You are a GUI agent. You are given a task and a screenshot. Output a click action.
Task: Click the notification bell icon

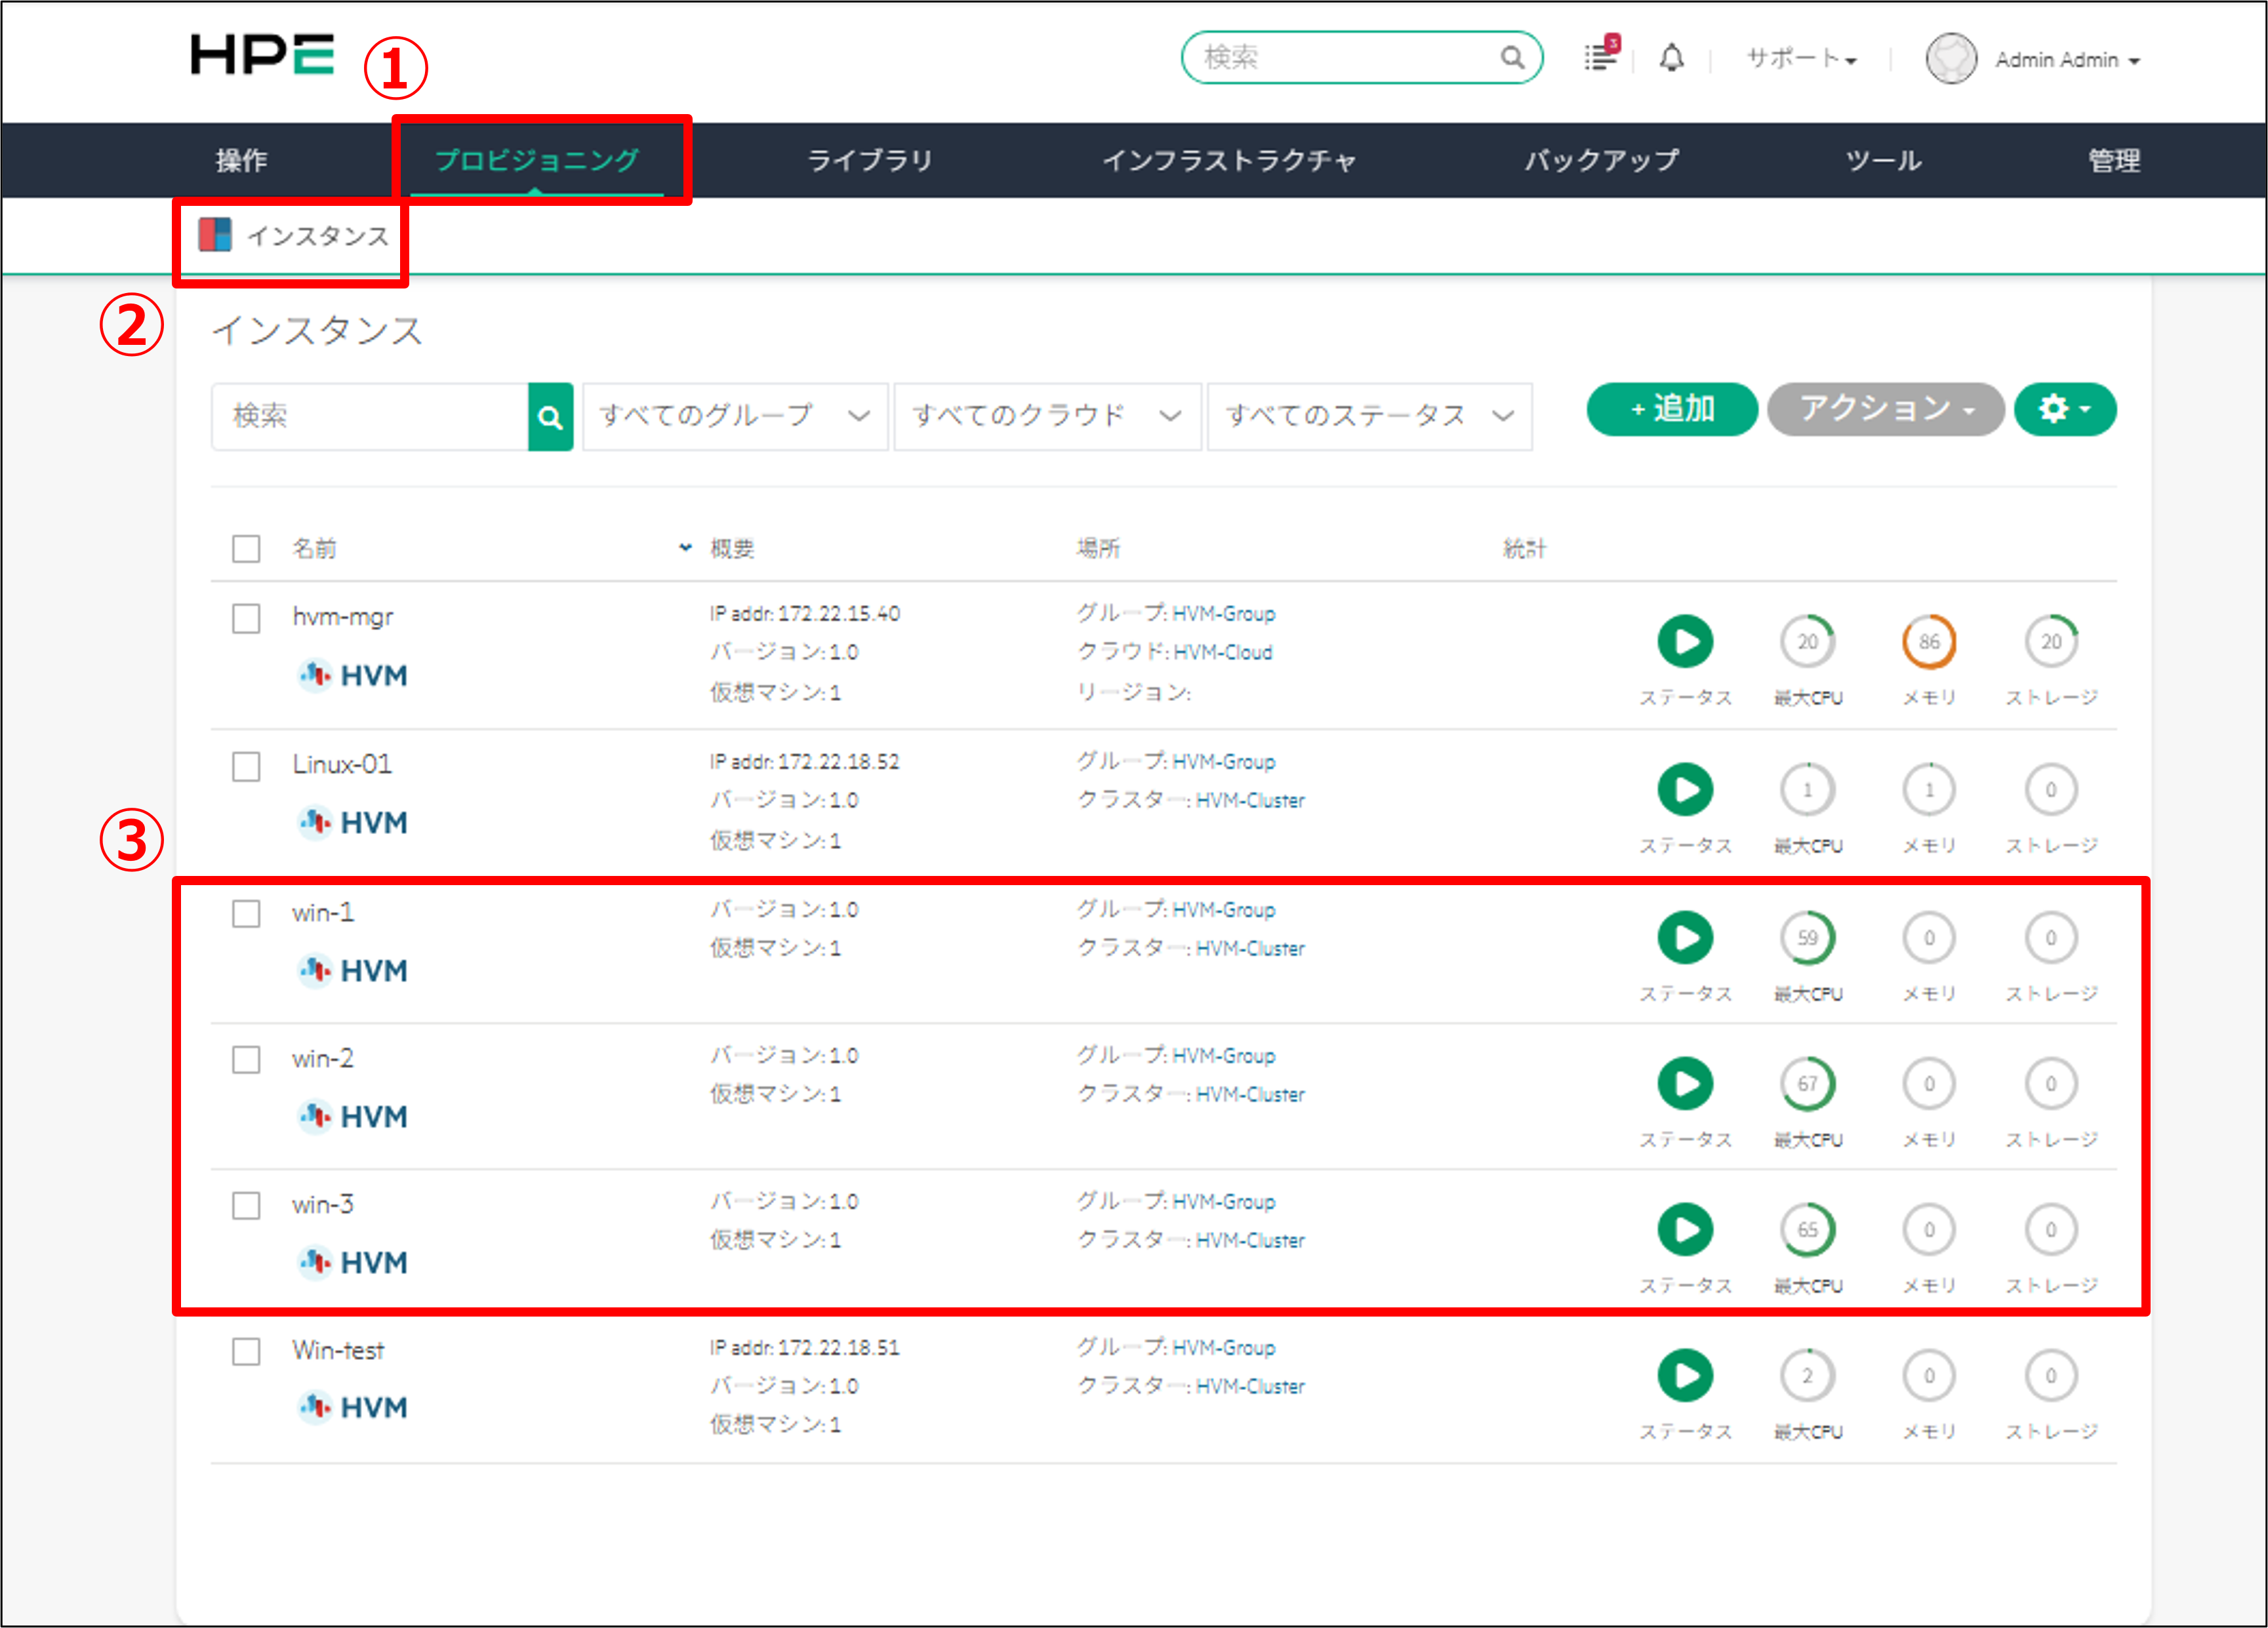[1671, 58]
